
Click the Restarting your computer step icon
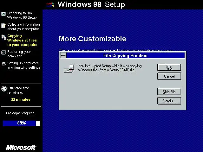pyautogui.click(x=3, y=53)
